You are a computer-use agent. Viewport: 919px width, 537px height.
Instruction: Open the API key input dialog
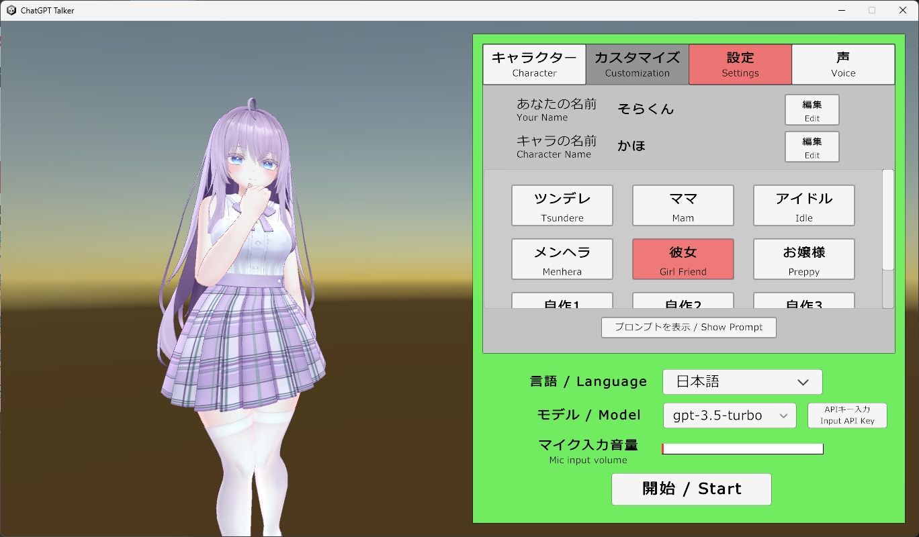(x=846, y=415)
